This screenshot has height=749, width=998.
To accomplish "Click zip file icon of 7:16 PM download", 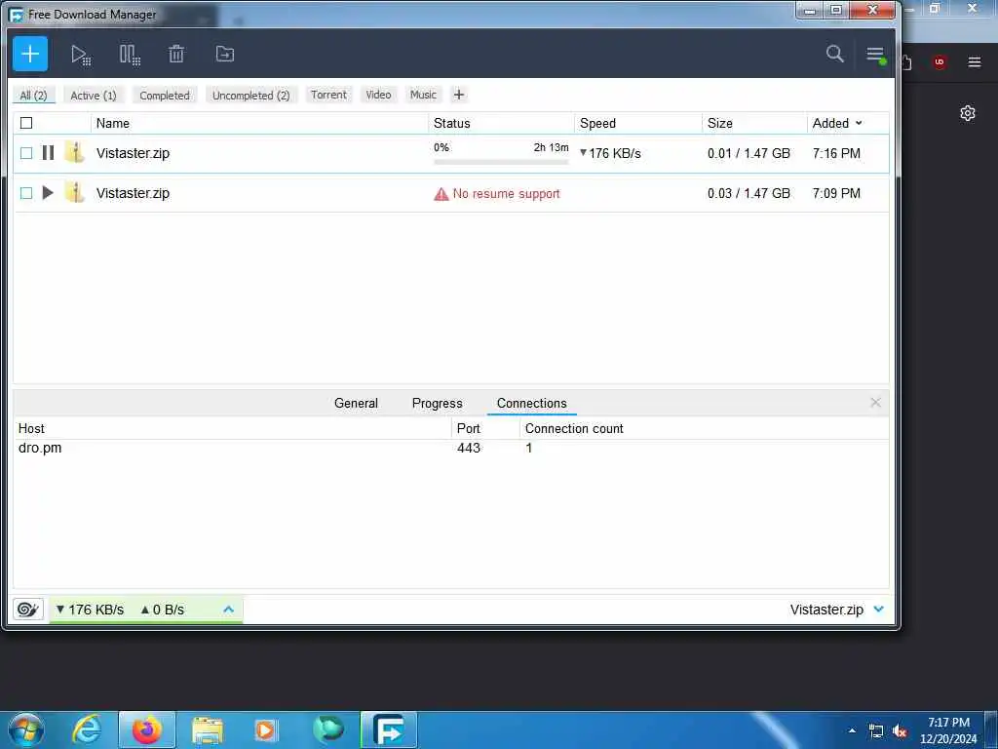I will 74,153.
